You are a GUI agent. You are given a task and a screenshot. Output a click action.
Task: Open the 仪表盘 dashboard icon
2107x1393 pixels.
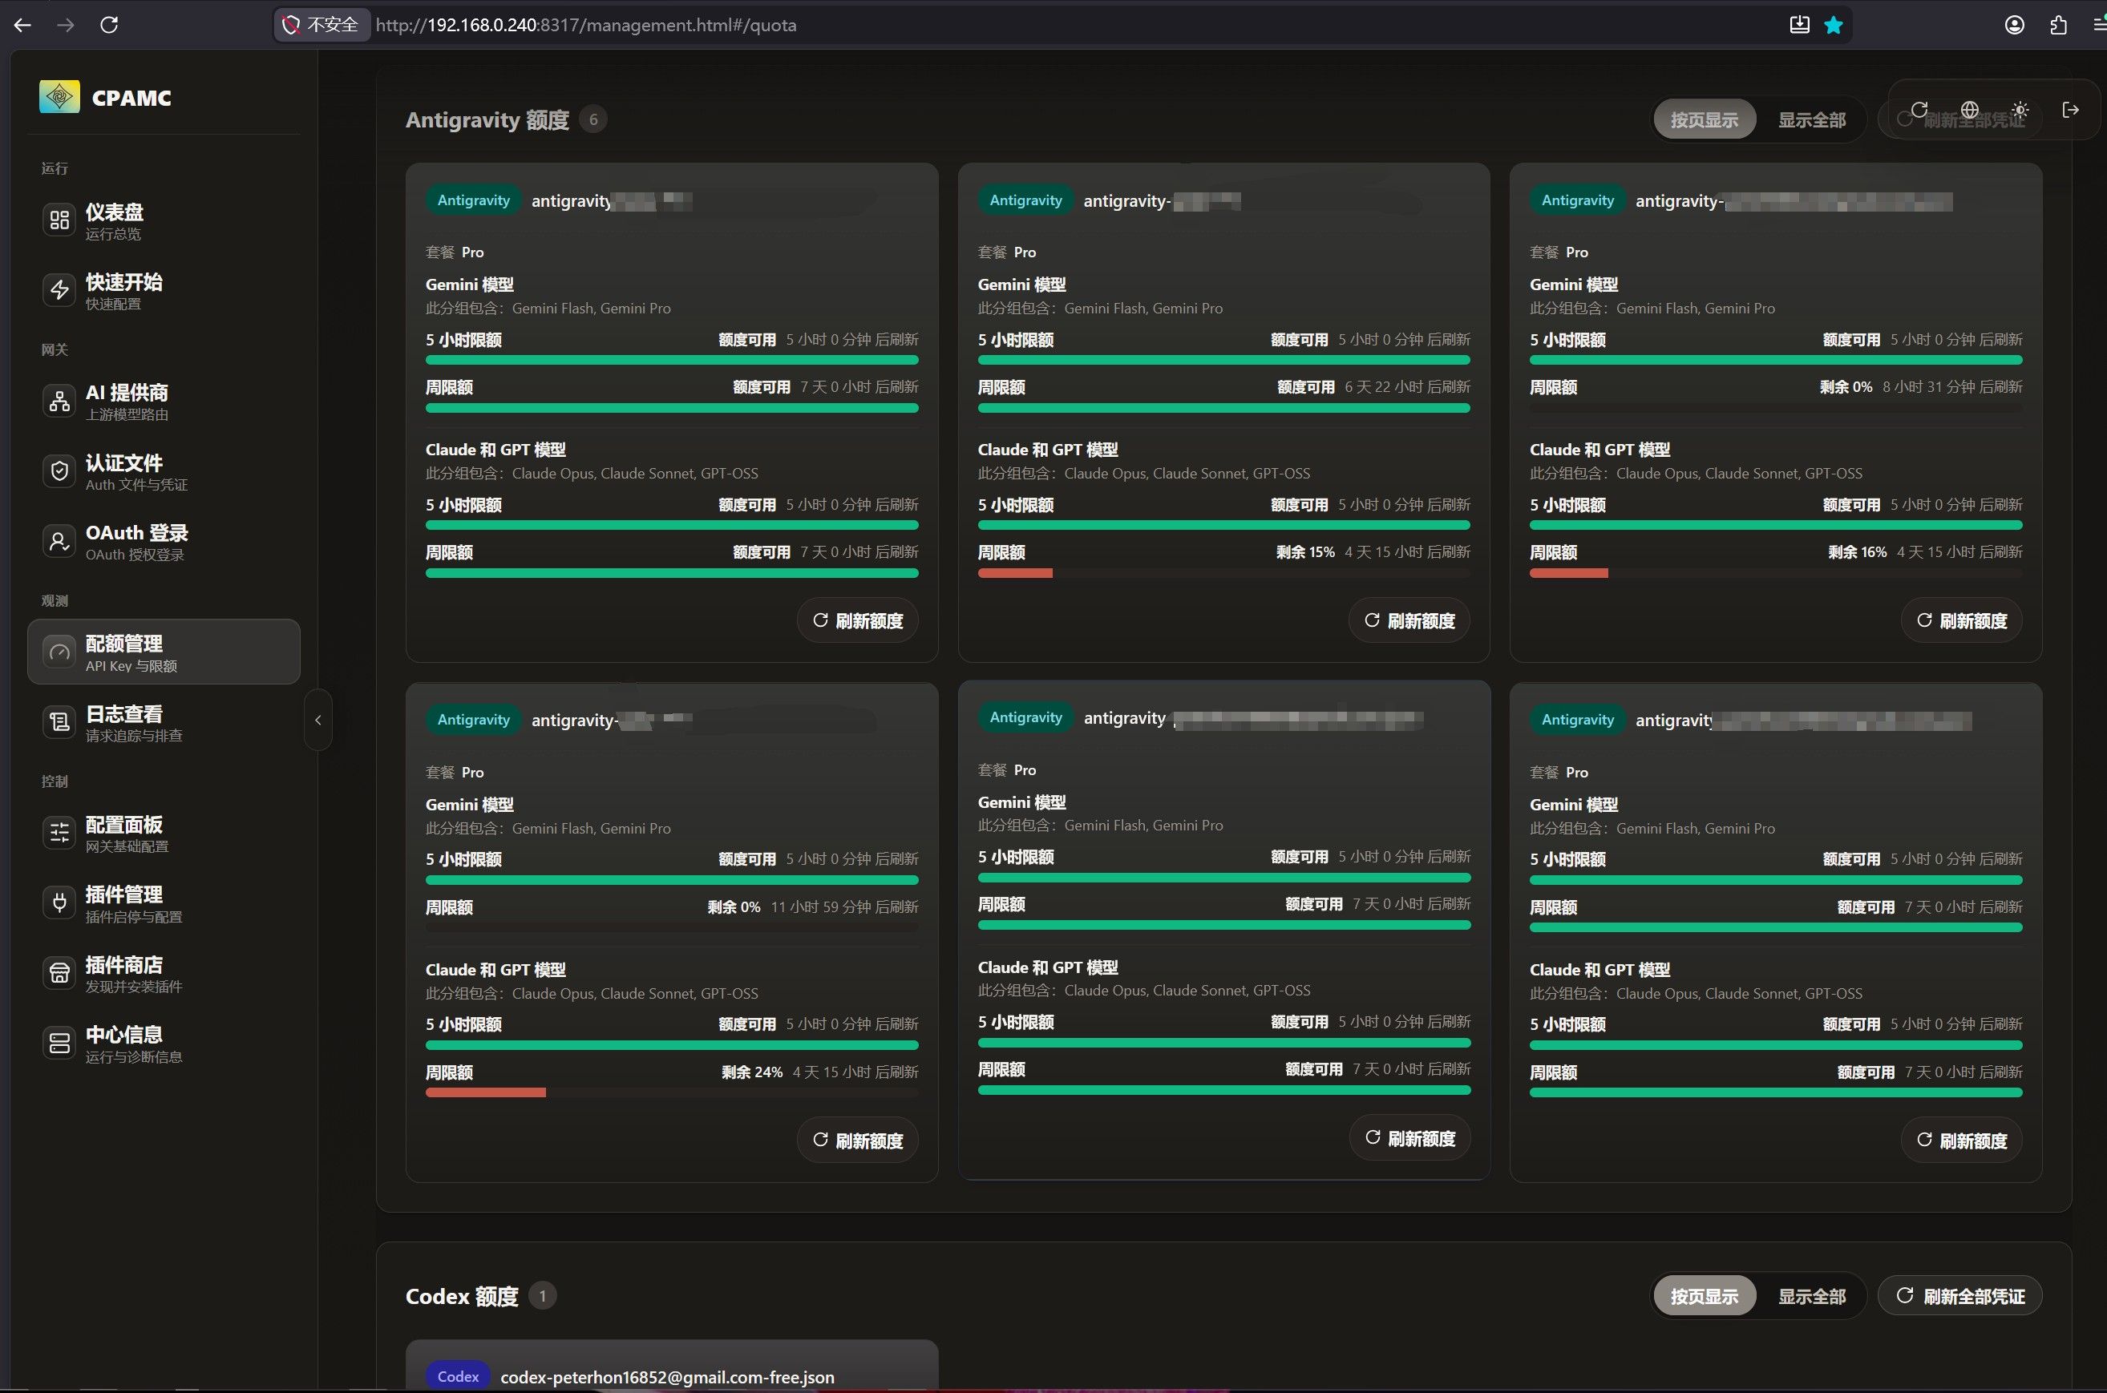(59, 220)
